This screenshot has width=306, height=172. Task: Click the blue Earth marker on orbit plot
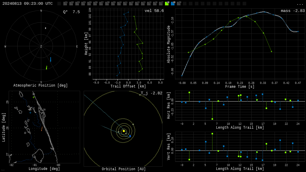[130, 136]
